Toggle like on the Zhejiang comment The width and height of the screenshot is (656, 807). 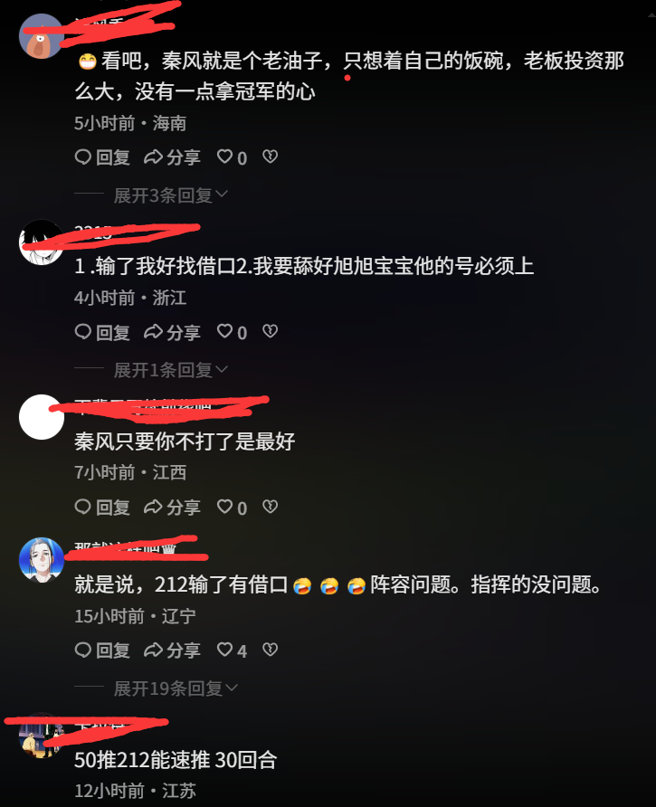232,332
